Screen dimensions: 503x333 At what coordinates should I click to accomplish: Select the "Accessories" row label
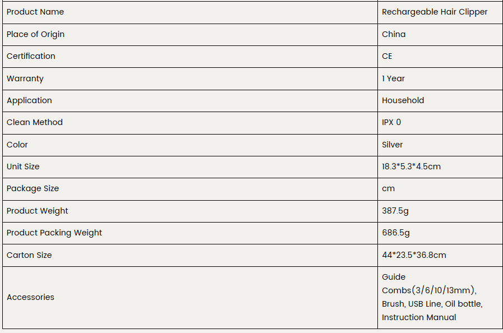pyautogui.click(x=30, y=297)
